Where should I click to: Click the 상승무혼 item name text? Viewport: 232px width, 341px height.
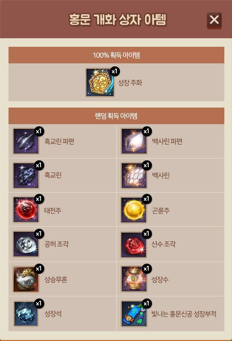pos(56,279)
